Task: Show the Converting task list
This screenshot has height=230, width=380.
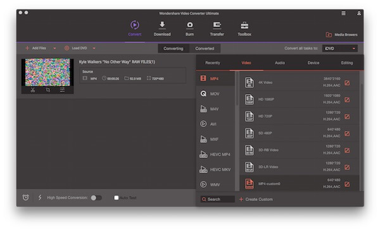Action: [x=174, y=49]
